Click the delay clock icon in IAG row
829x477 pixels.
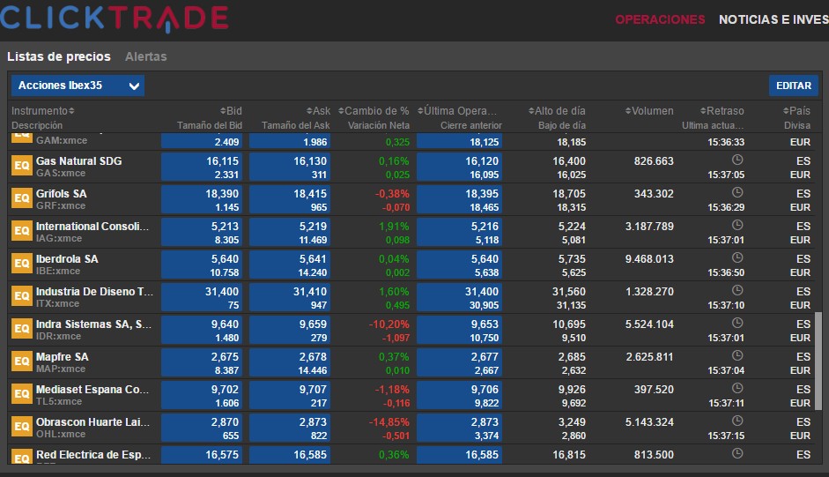pos(737,225)
